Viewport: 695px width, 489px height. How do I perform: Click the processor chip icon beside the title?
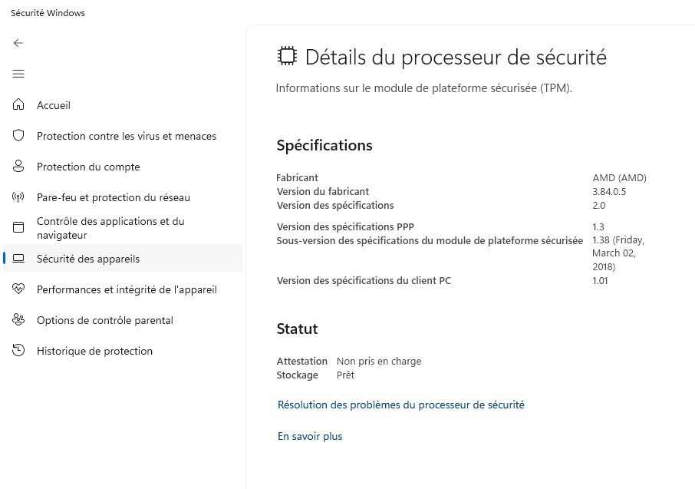pyautogui.click(x=287, y=56)
